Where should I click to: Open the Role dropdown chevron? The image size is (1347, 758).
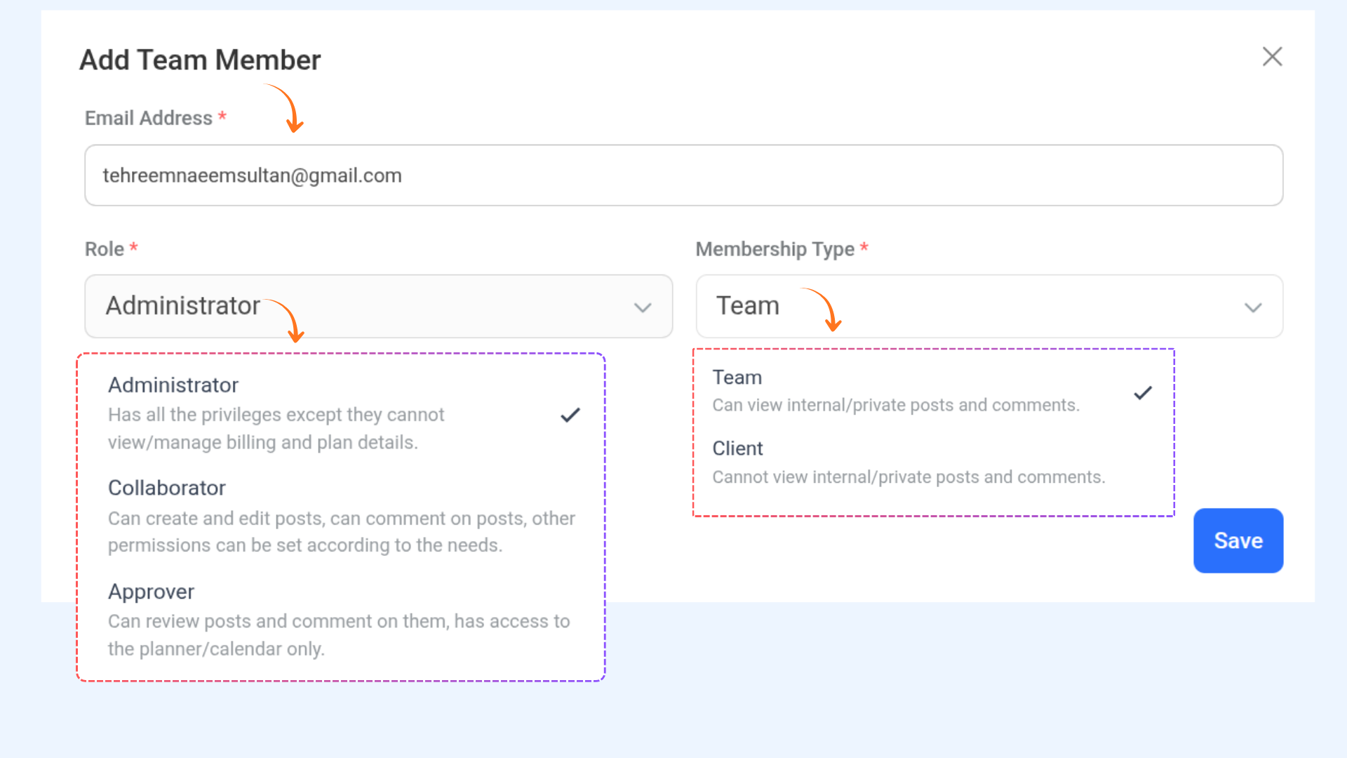point(643,307)
